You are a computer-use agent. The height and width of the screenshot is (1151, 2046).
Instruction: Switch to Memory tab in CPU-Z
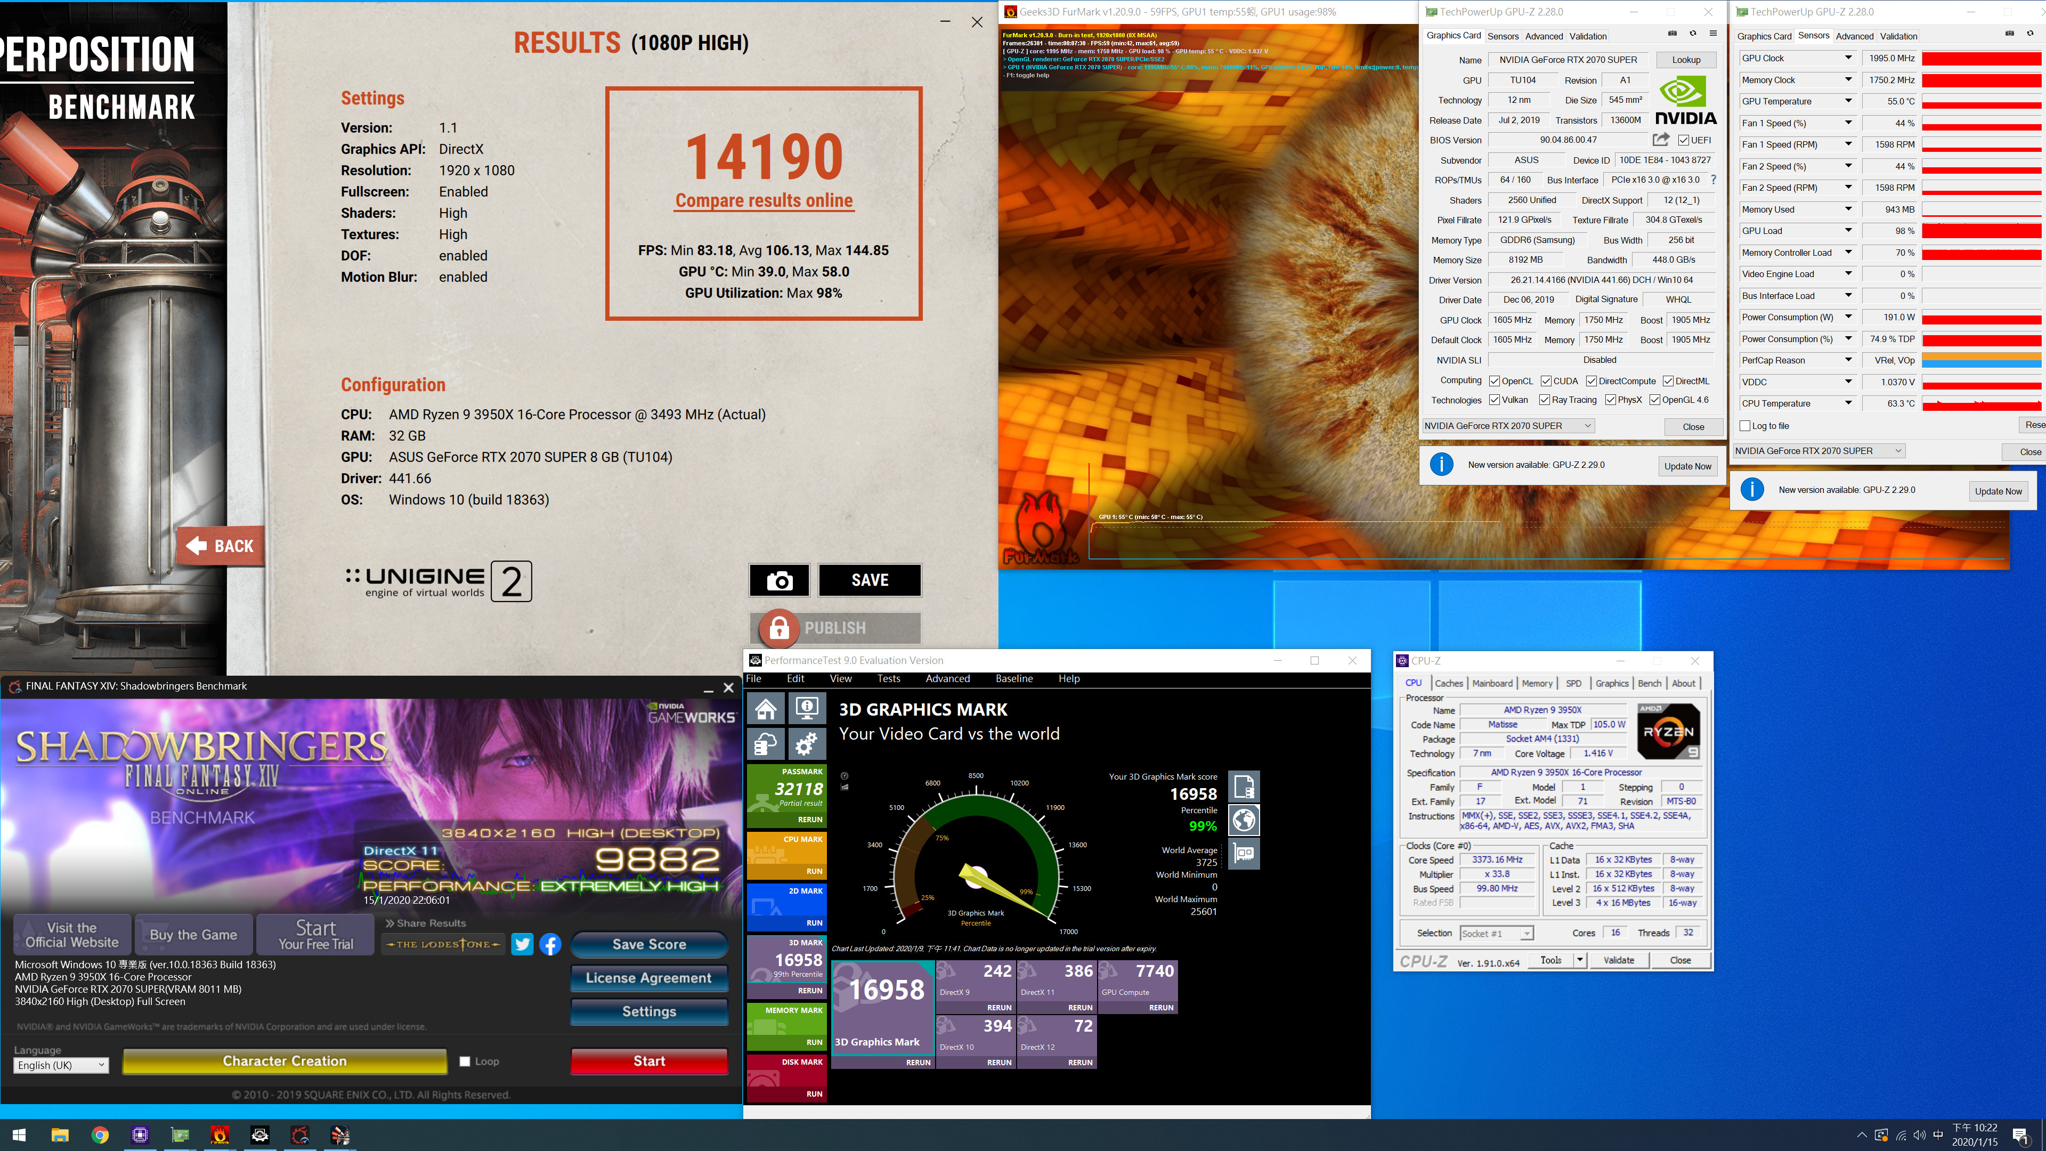pos(1537,683)
